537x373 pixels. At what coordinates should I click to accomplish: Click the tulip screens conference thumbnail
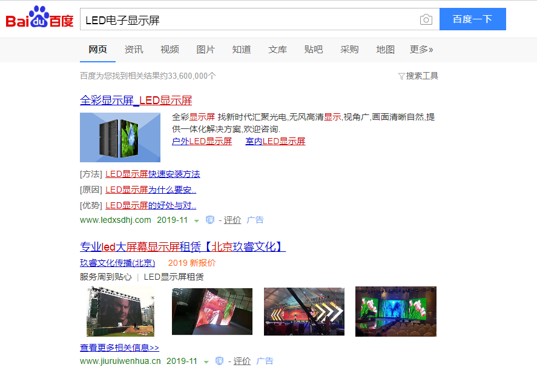click(396, 311)
